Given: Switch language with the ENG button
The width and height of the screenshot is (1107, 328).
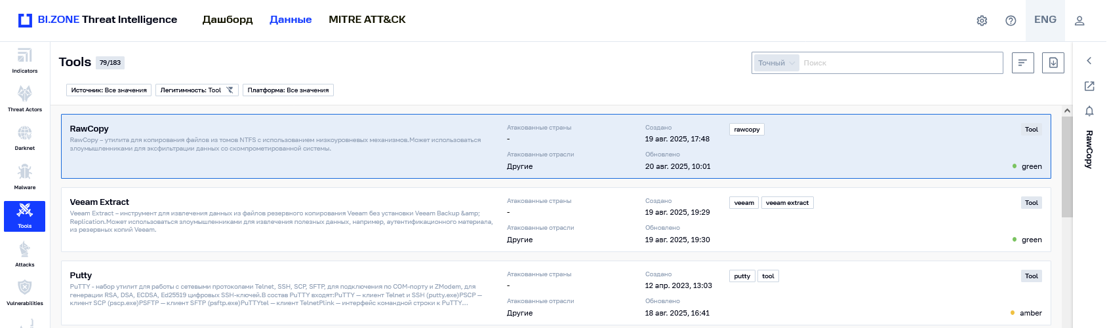Looking at the screenshot, I should coord(1045,20).
